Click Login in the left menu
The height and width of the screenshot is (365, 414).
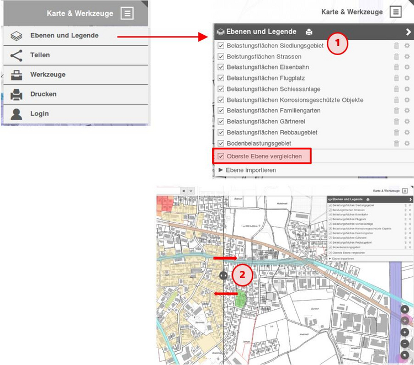(76, 114)
